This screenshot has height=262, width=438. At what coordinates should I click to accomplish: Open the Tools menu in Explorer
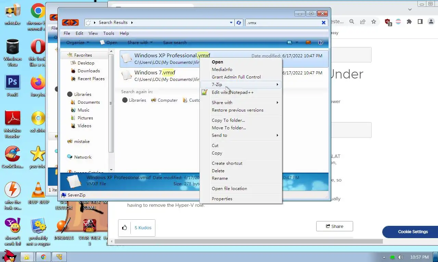[x=109, y=33]
